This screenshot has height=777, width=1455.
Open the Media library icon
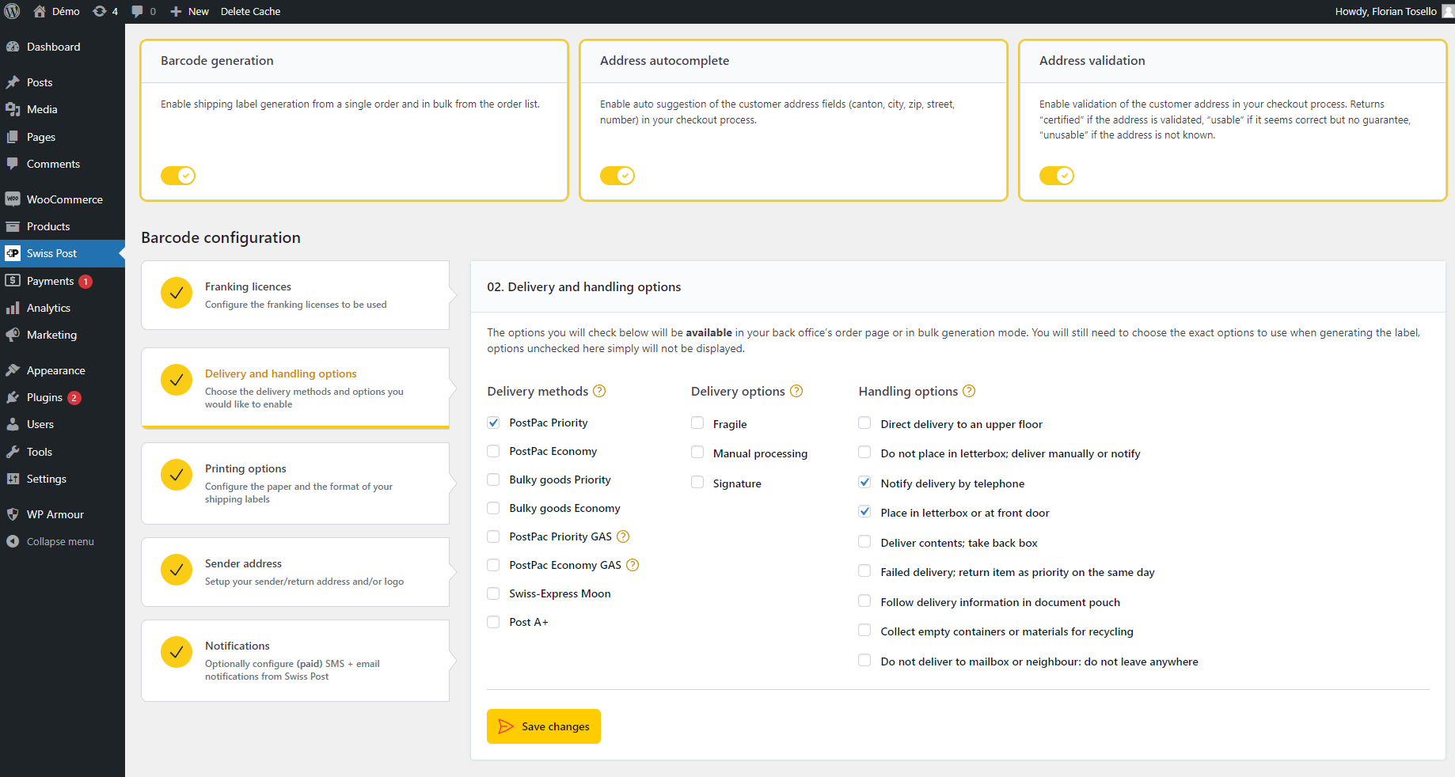pyautogui.click(x=13, y=109)
